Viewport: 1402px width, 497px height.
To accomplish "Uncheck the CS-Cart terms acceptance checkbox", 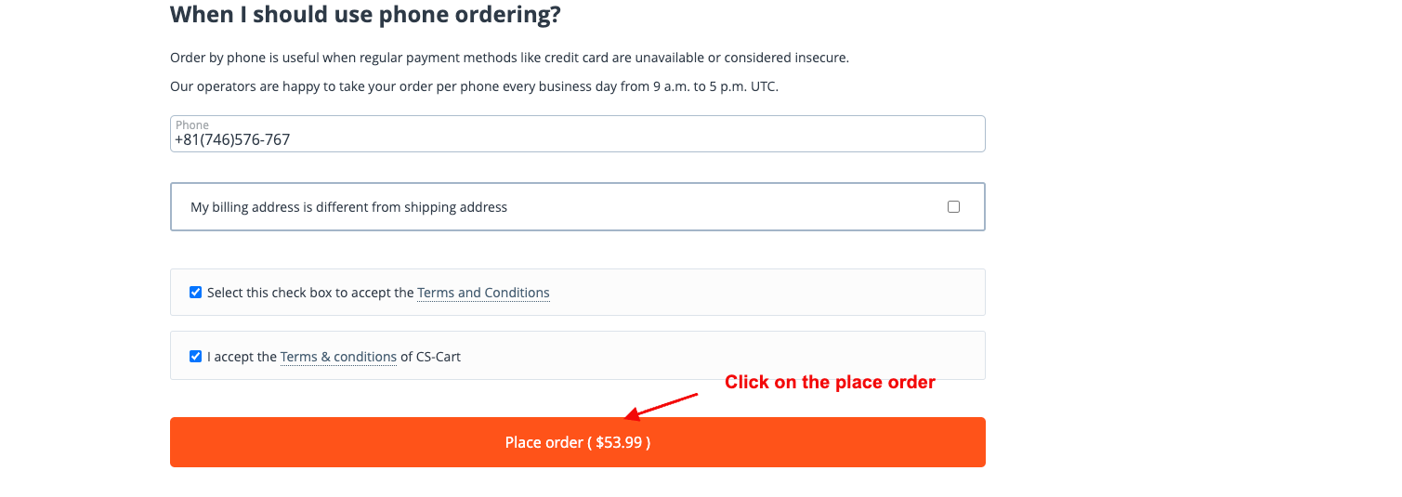I will [x=195, y=357].
